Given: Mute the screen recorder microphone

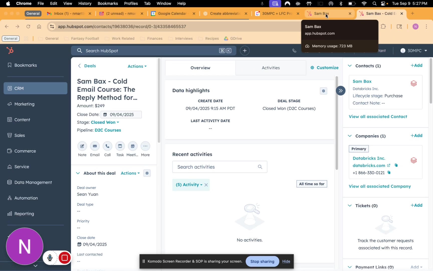Looking at the screenshot, I should 50,258.
